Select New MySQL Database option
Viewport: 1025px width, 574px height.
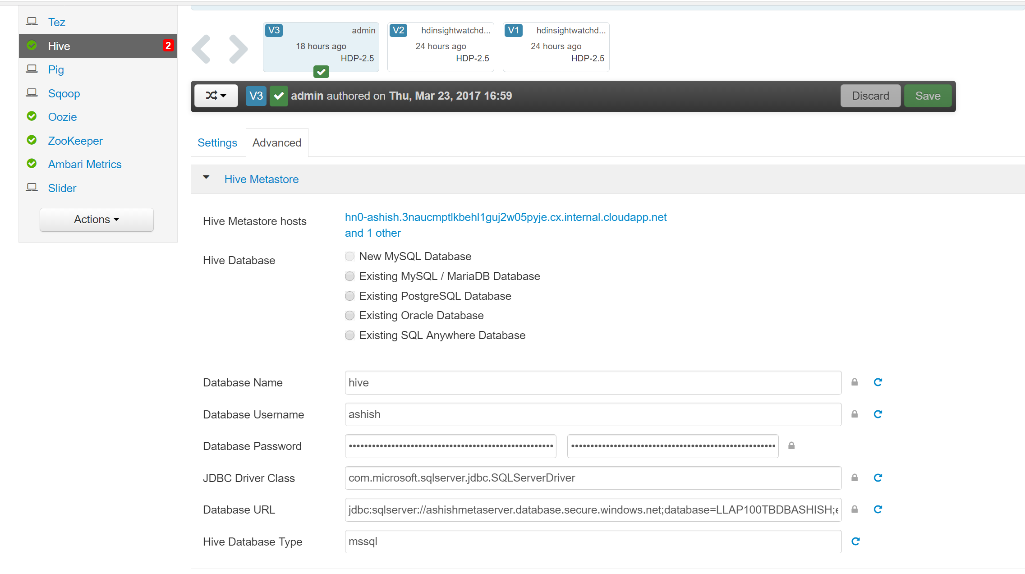(349, 257)
